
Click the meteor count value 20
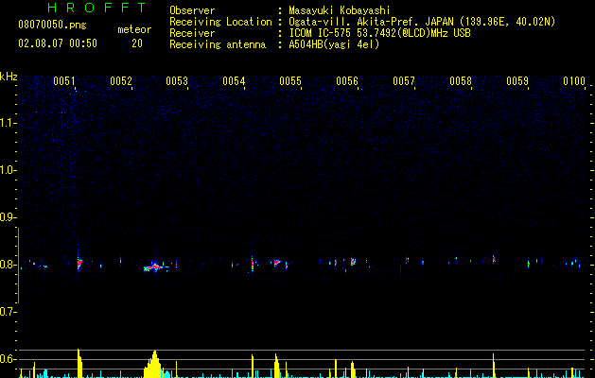(x=137, y=43)
